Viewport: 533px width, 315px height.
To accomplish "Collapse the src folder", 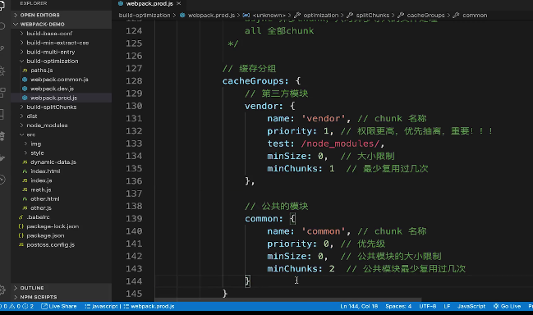I will click(62, 135).
